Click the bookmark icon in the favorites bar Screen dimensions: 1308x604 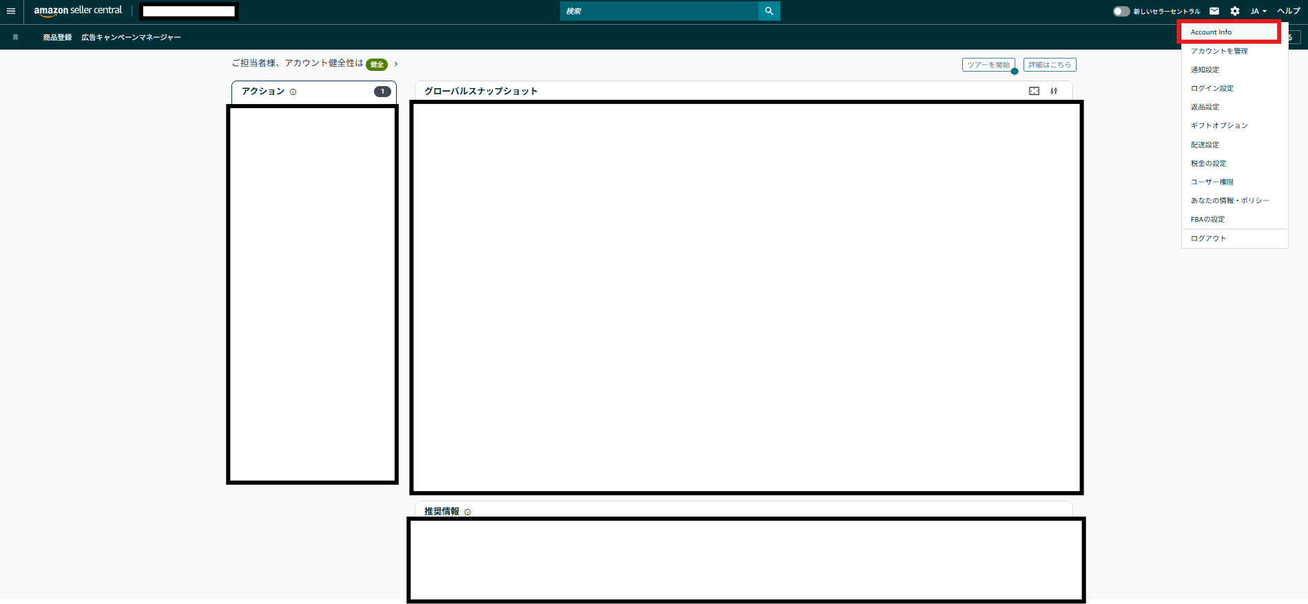coord(15,37)
